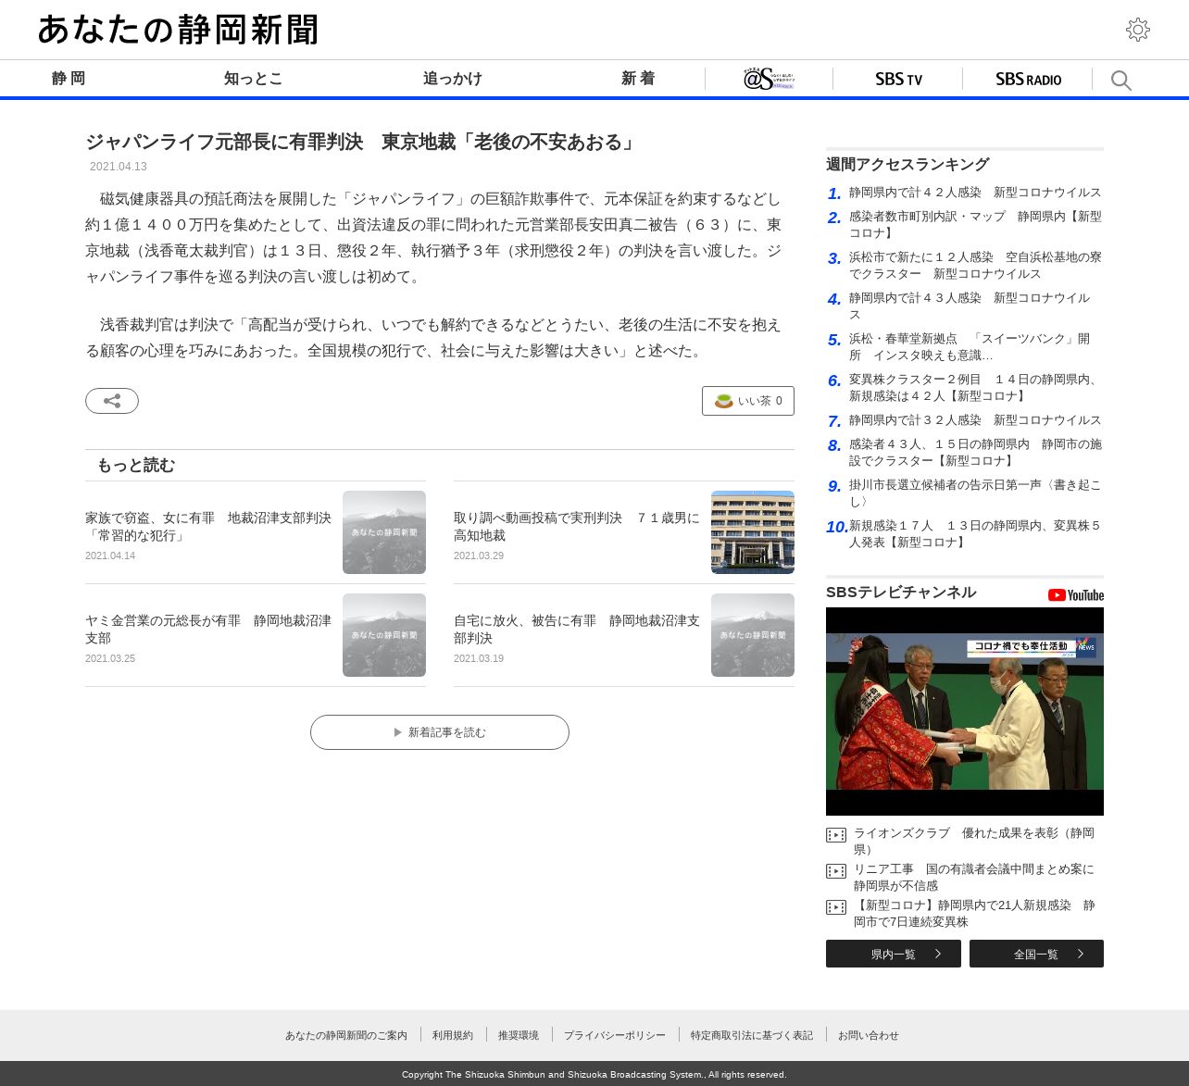
Task: Click the 県内一覧 button
Action: (x=894, y=954)
